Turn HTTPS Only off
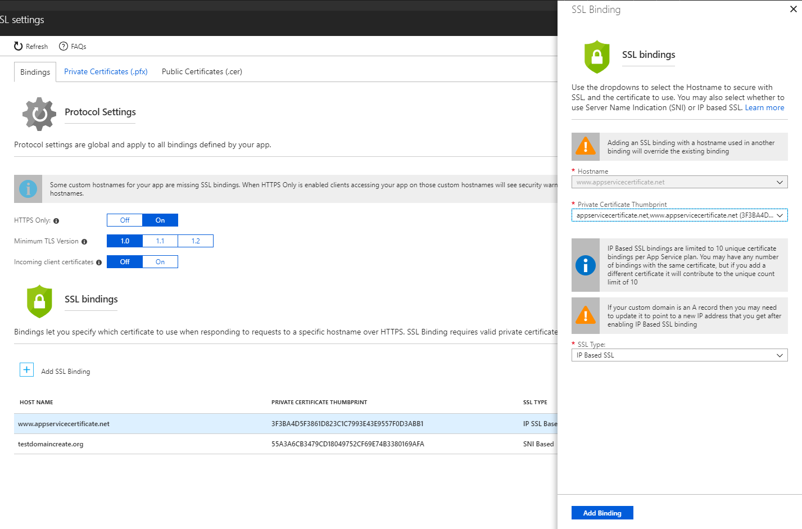 [125, 220]
